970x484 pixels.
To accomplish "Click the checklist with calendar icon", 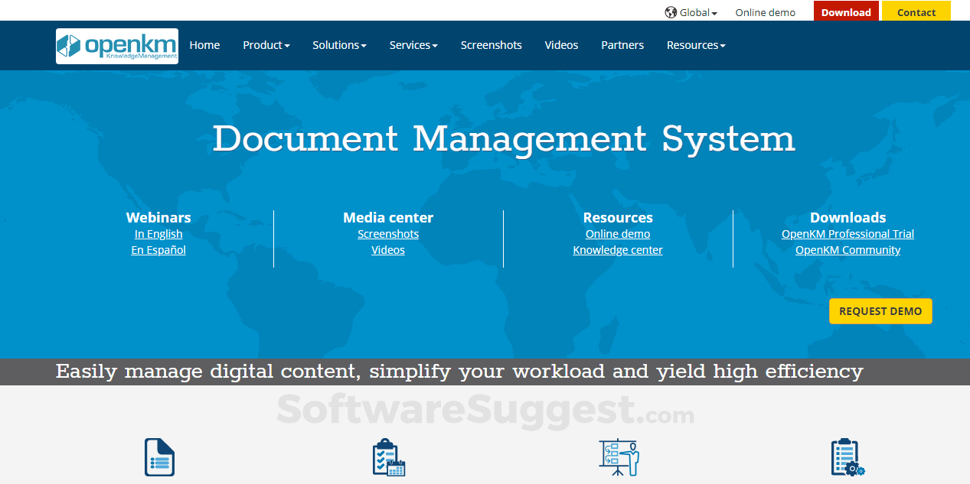I will pos(388,457).
